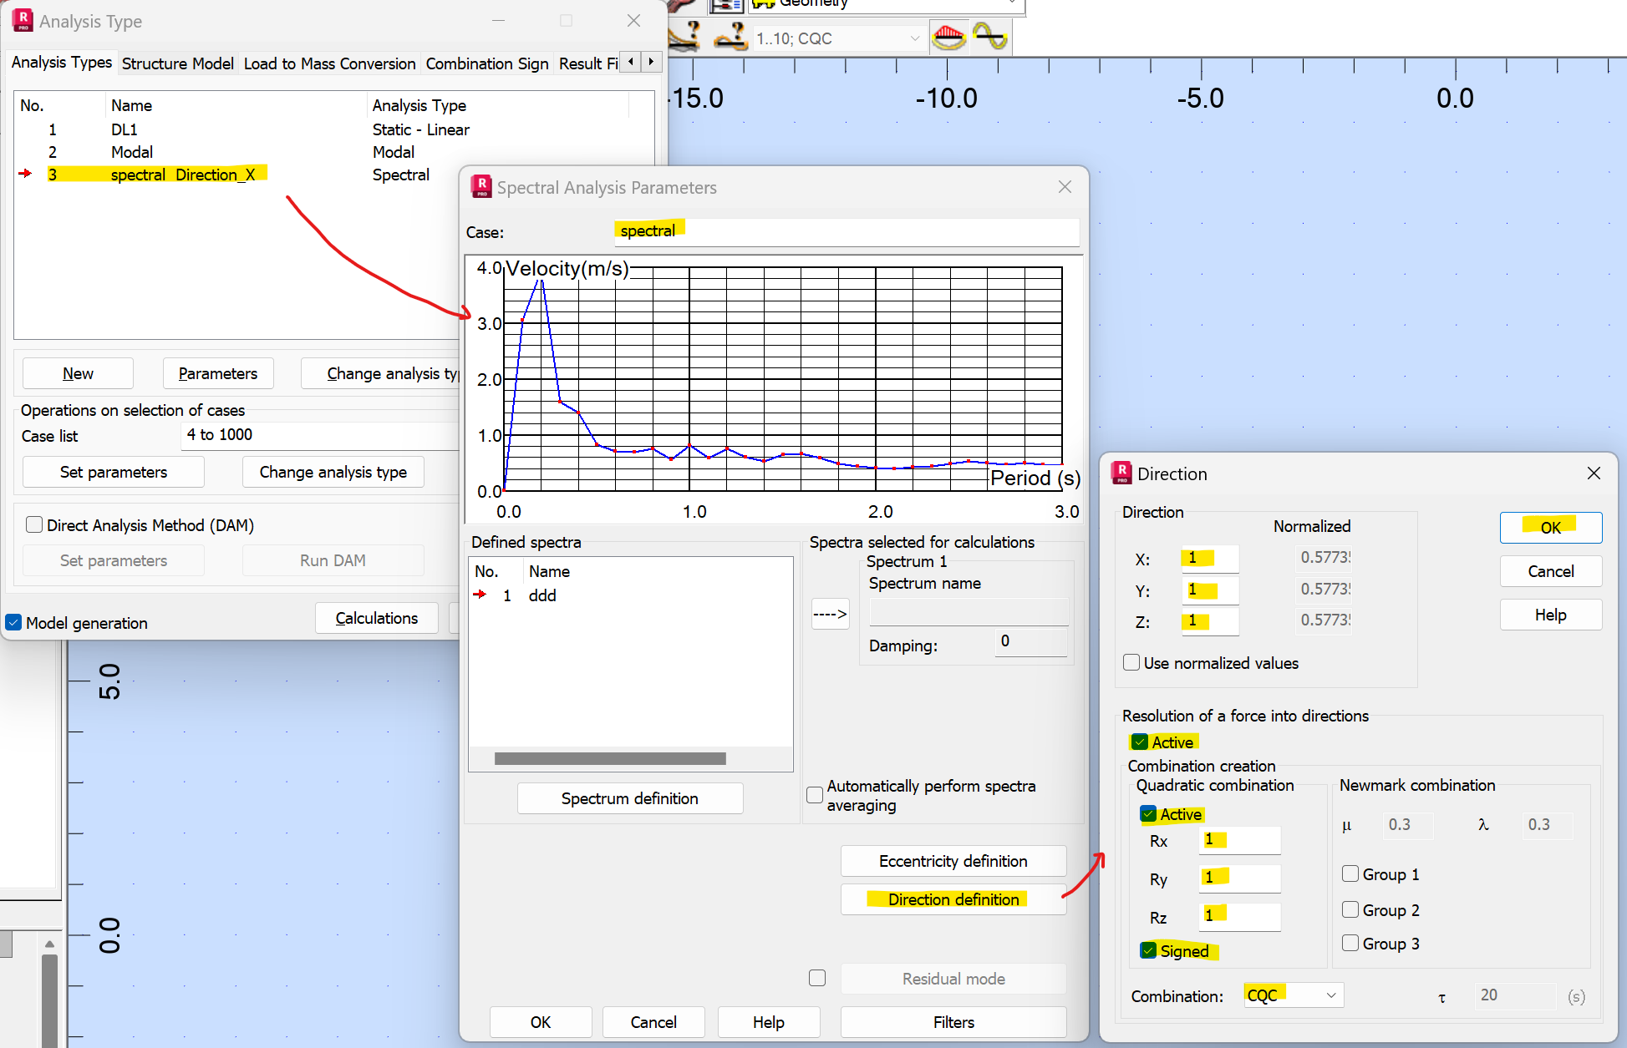Click the Robot logo in Spectral Analysis Parameters
The height and width of the screenshot is (1048, 1627).
pyautogui.click(x=480, y=187)
